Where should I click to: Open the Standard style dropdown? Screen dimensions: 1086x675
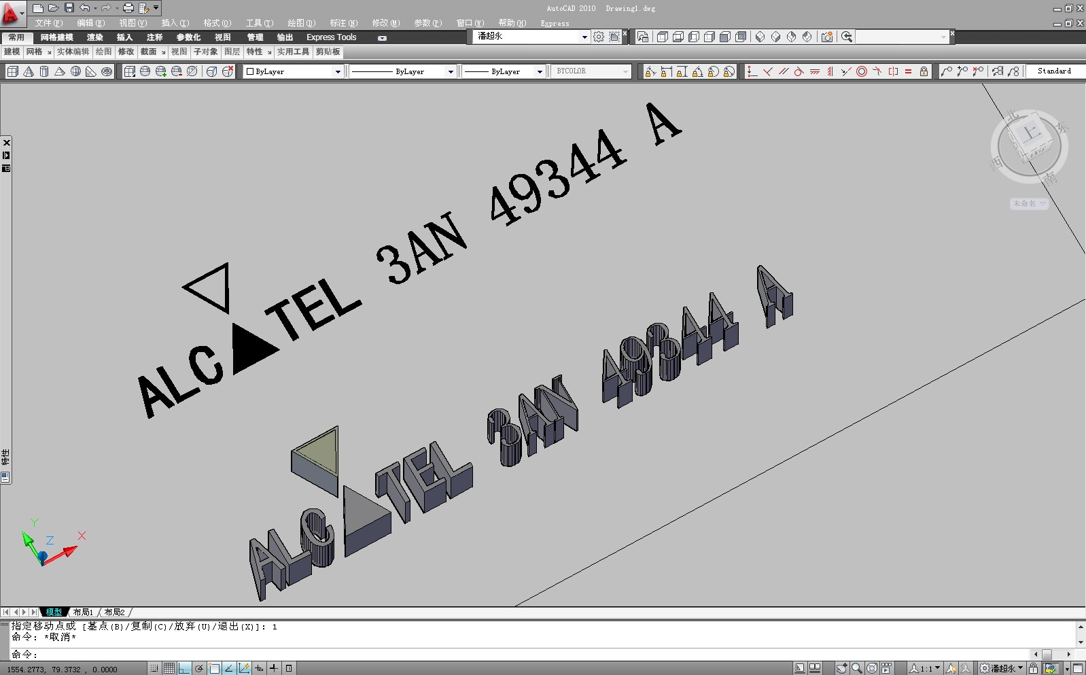pos(1055,71)
